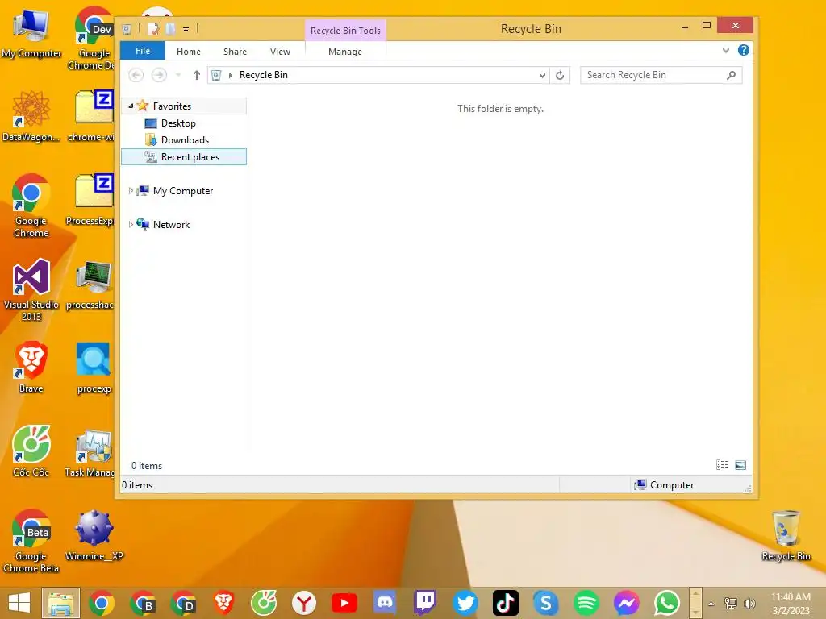Image resolution: width=826 pixels, height=619 pixels.
Task: Open Help with the question mark icon
Action: [x=743, y=50]
